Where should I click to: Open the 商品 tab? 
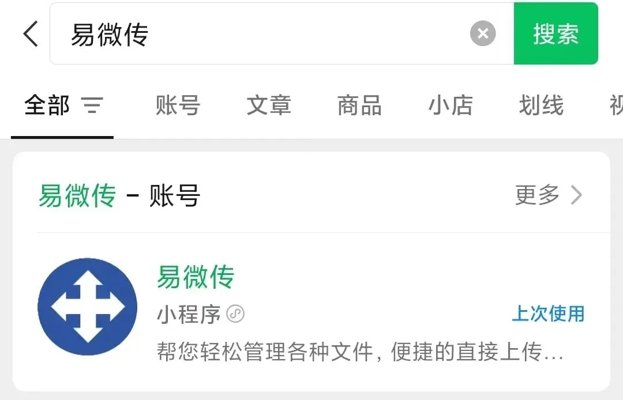point(359,105)
